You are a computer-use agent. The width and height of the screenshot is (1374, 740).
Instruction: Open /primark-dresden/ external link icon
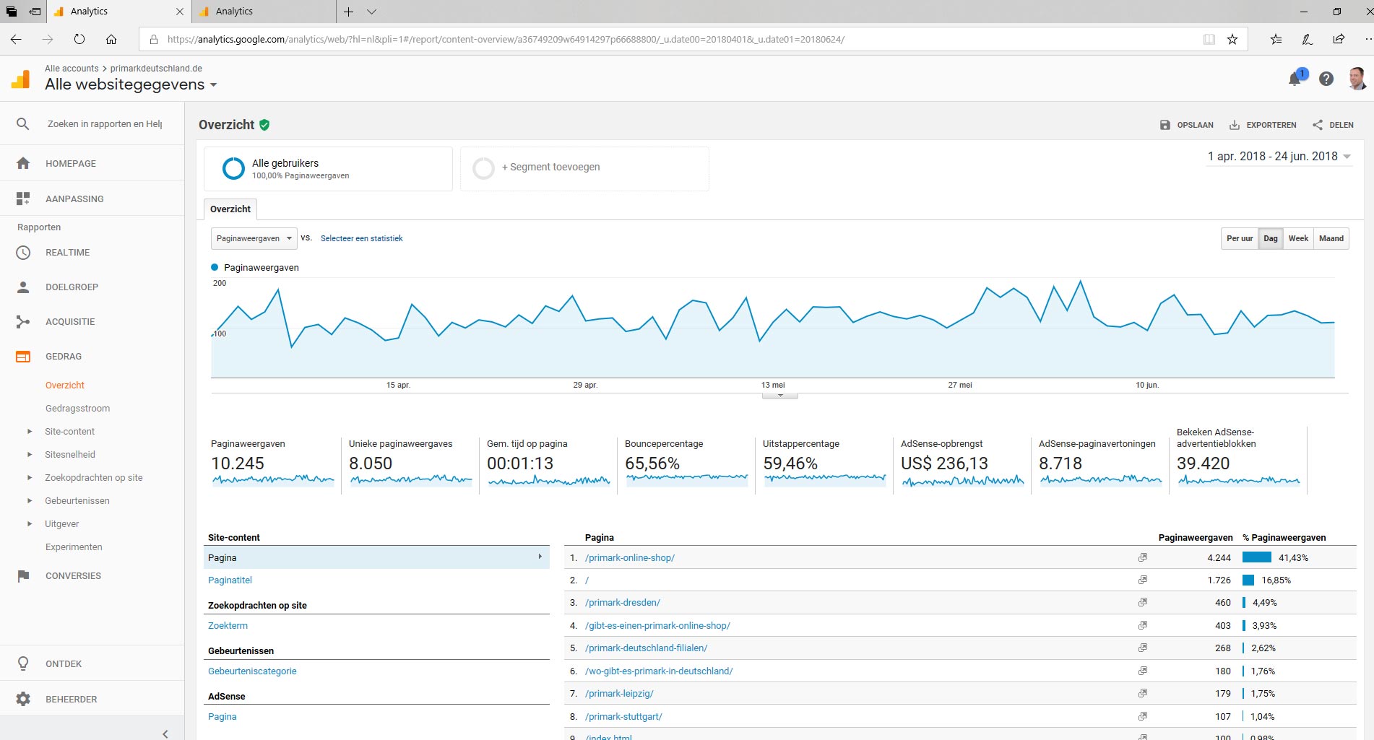coord(1143,602)
